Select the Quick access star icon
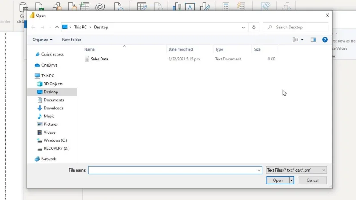Viewport: 356px width, 200px height. (x=37, y=54)
